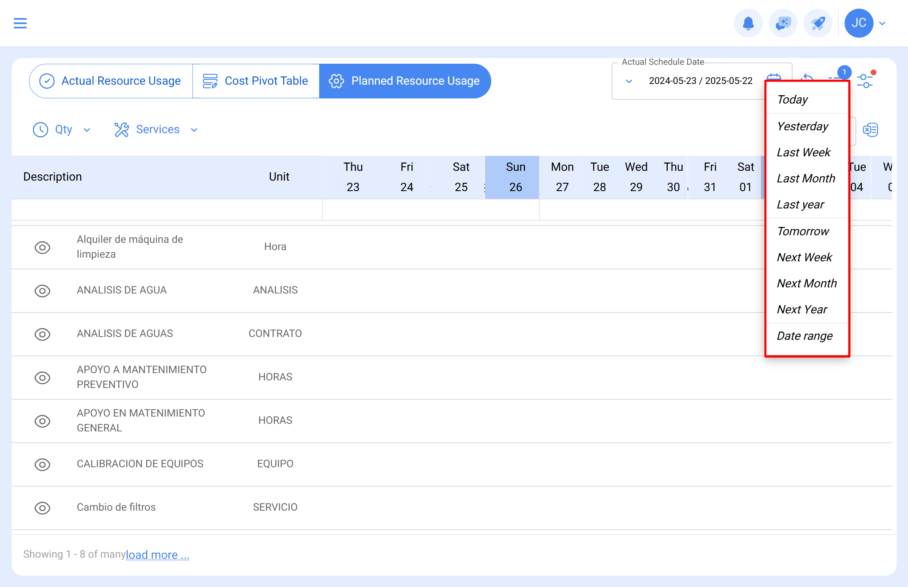Toggle eye for ANALISIS DE AGUAS row

pos(42,334)
